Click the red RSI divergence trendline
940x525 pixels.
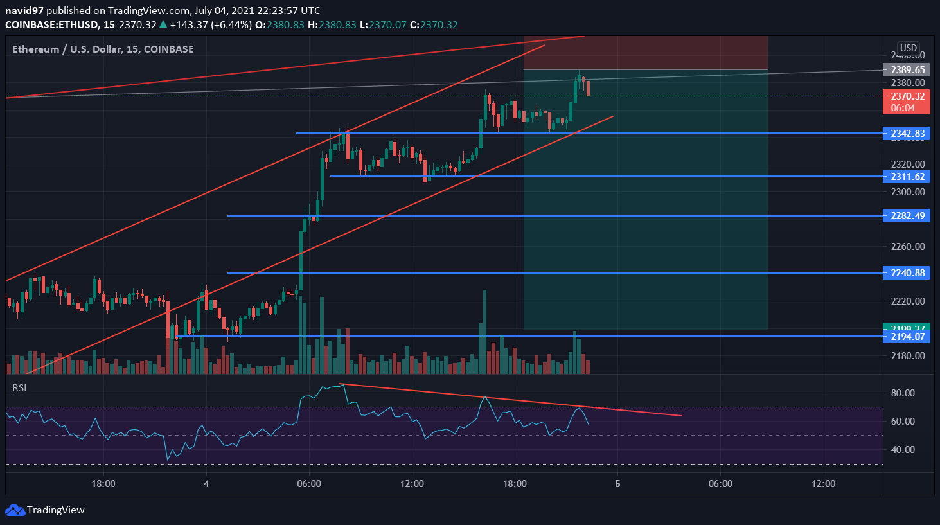511,400
